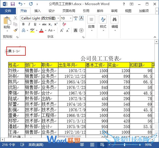The image size is (159, 148).
Task: Insert enclosed character (circled 字)
Action: coord(81,30)
